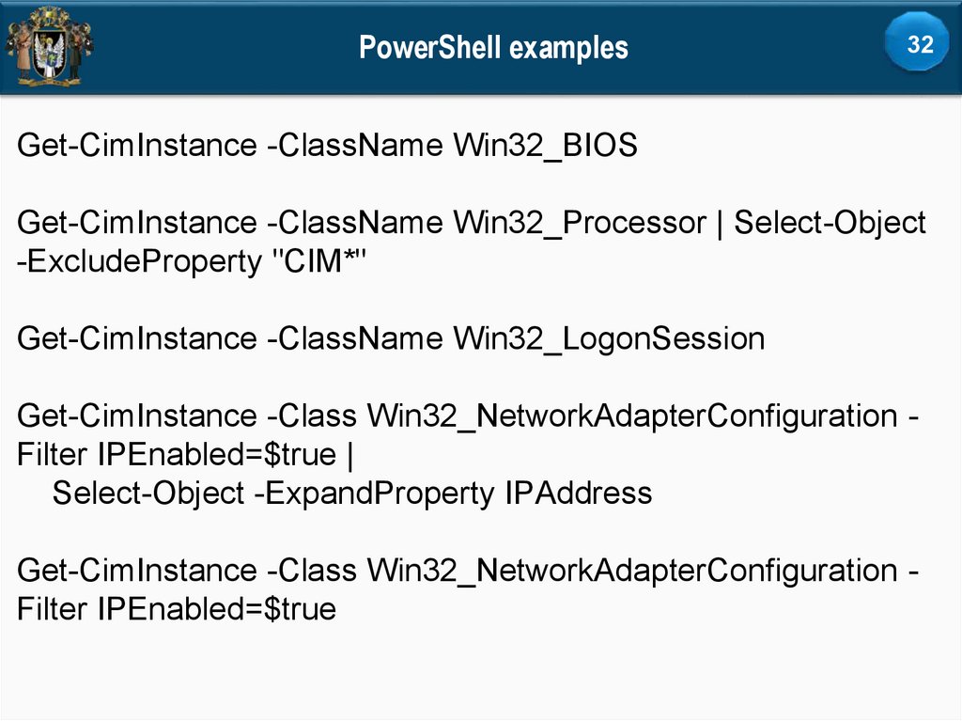Viewport: 962px width, 721px height.
Task: Click the crest logo in the header
Action: click(49, 44)
